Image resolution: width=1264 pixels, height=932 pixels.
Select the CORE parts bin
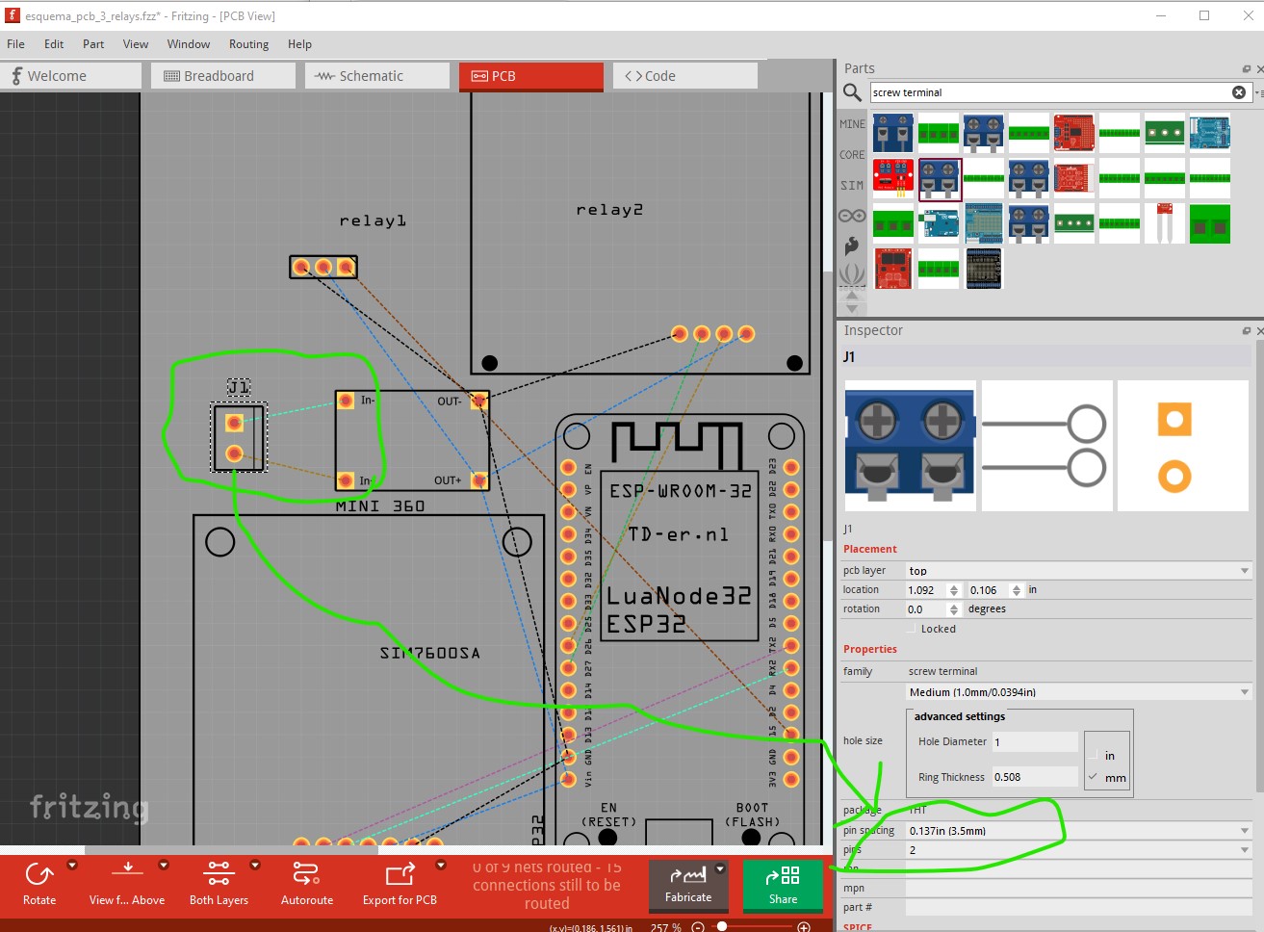[852, 155]
